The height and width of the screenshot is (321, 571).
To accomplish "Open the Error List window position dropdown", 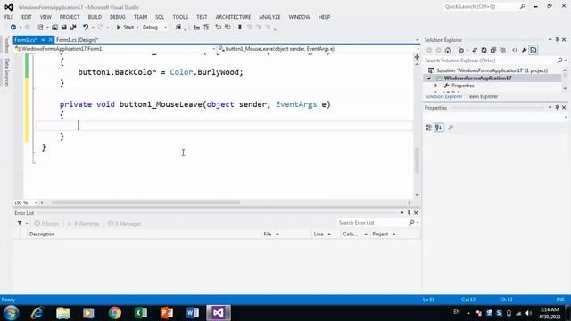I will click(402, 213).
